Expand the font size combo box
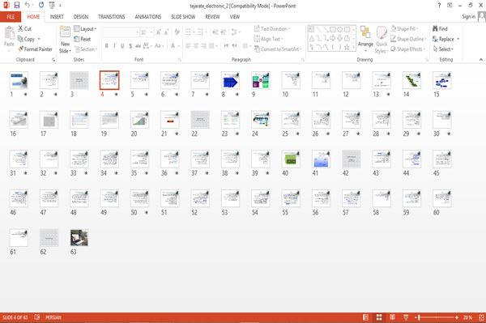Image resolution: width=486 pixels, height=323 pixels. (x=151, y=32)
